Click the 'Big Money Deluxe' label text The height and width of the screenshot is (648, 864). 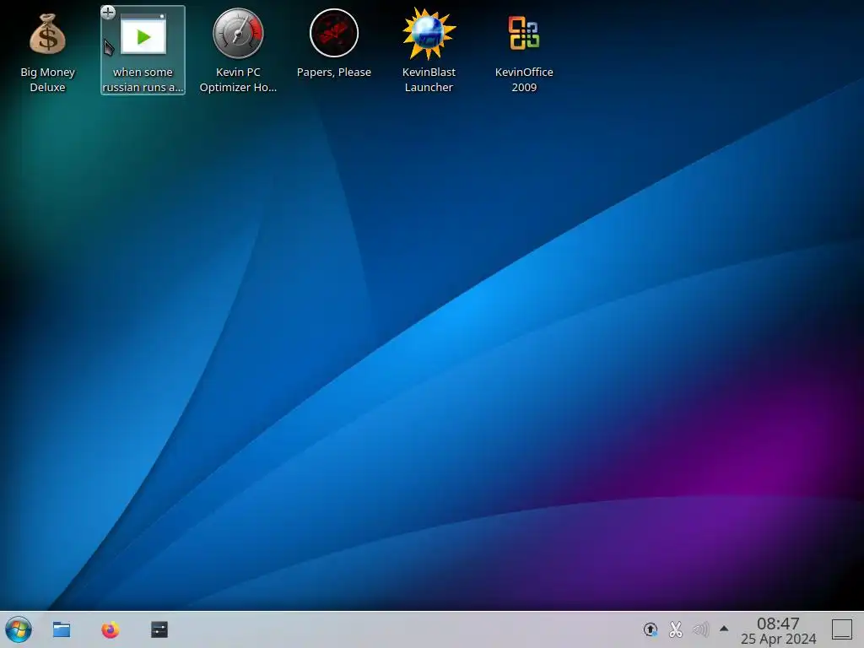click(47, 79)
